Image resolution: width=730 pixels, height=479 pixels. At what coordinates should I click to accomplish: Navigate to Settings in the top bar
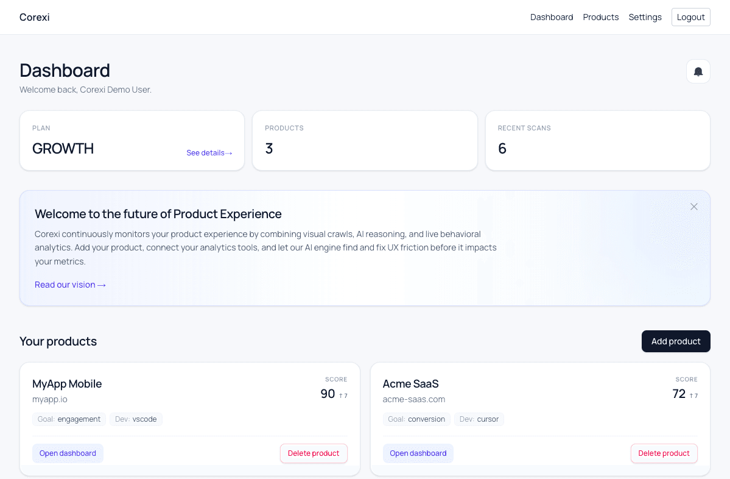645,17
